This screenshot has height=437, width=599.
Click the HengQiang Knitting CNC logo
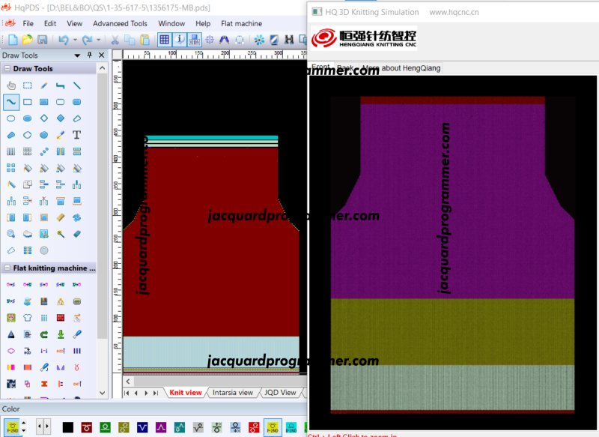[364, 38]
